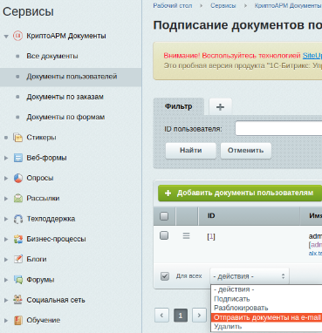Open Документы по заказам in sidebar
The image size is (322, 333).
[65, 97]
